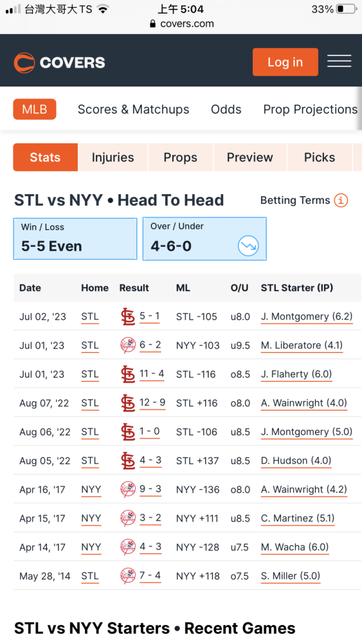Tap the covers.com address bar
362x643 pixels.
181,24
